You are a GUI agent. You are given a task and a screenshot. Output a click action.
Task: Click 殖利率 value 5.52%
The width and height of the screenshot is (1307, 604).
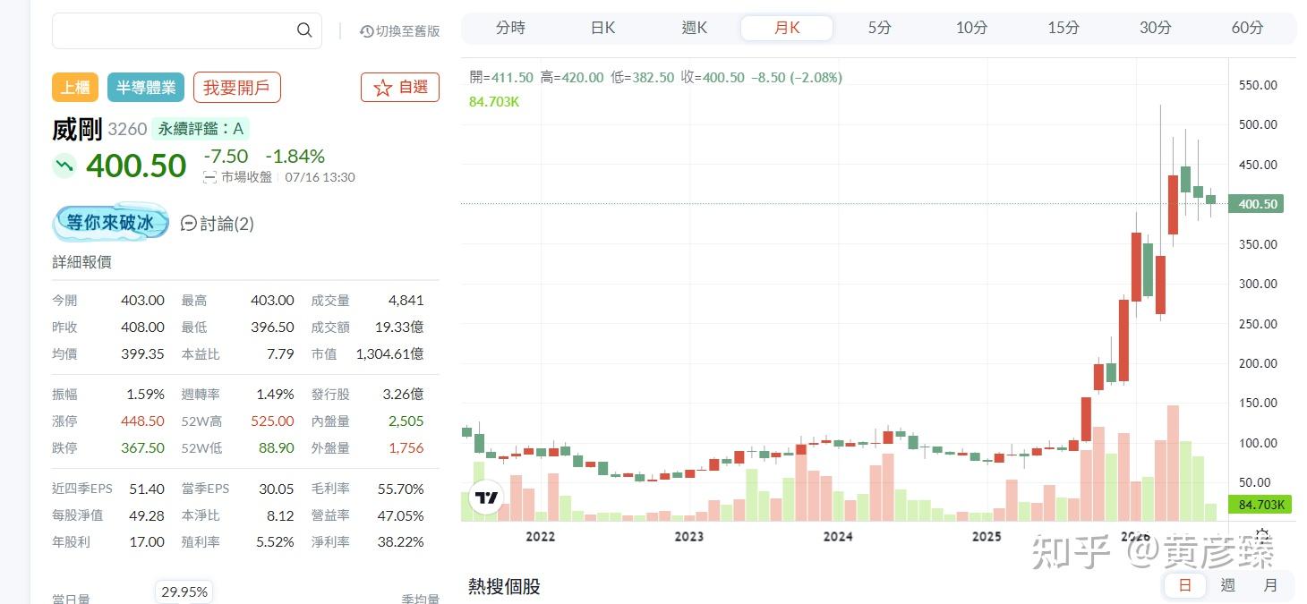click(x=275, y=541)
